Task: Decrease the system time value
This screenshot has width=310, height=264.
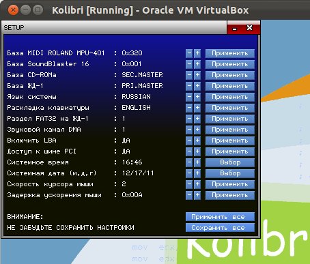Action: click(x=189, y=162)
